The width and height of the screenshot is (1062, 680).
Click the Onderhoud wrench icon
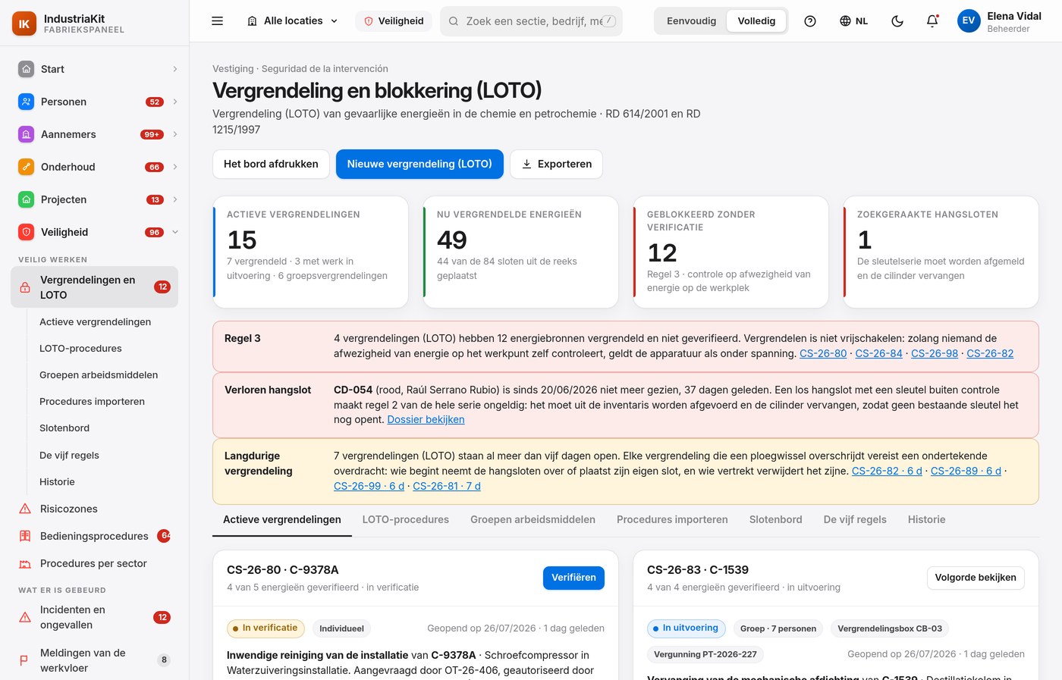tap(26, 167)
